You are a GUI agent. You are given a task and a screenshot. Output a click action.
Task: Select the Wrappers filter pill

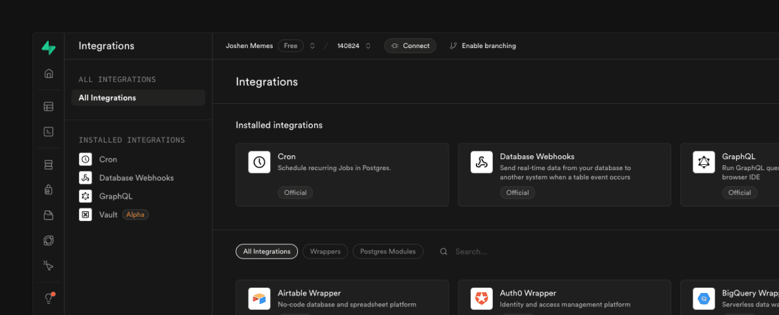pos(325,251)
